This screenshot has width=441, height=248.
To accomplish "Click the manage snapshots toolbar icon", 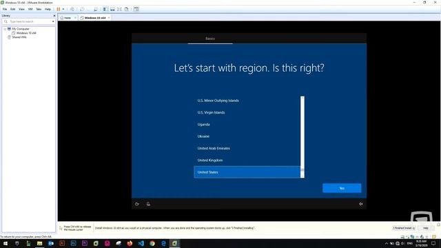I will (96, 9).
